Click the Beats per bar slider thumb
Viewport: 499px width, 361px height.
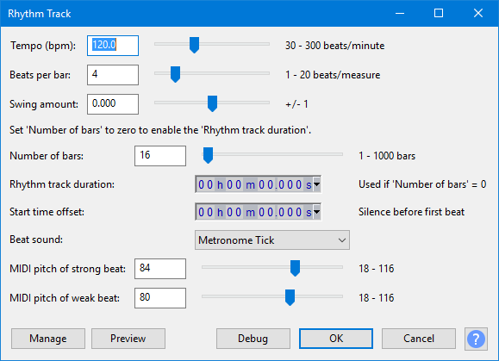[175, 74]
